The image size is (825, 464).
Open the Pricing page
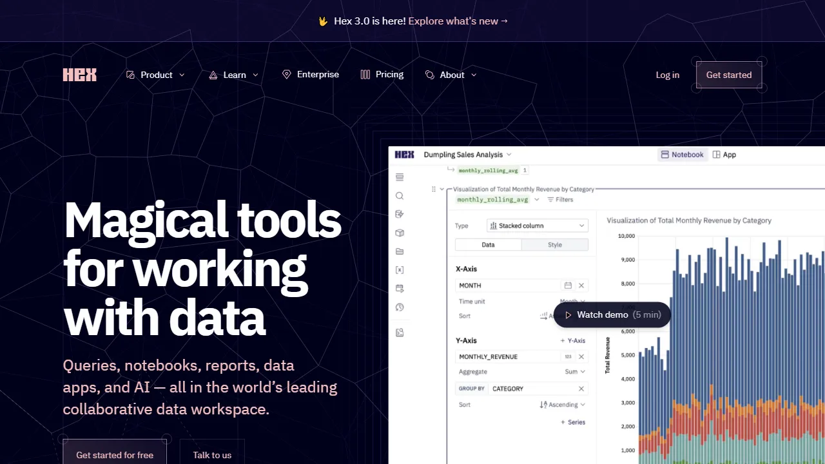pos(382,75)
